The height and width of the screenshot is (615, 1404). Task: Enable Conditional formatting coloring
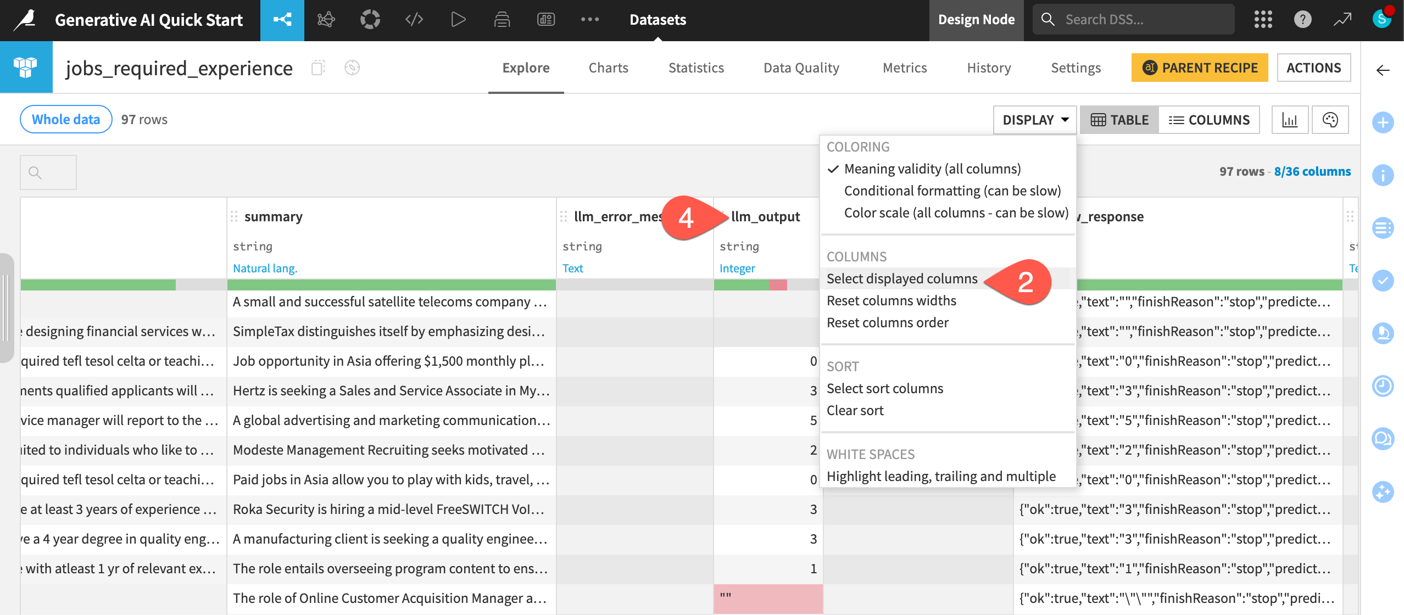[x=952, y=191]
